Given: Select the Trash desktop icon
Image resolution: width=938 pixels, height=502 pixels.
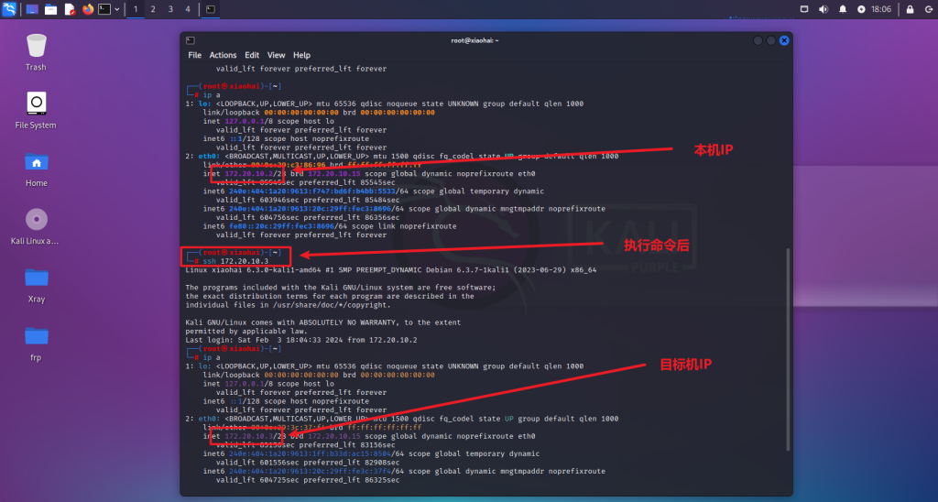Looking at the screenshot, I should 36,52.
